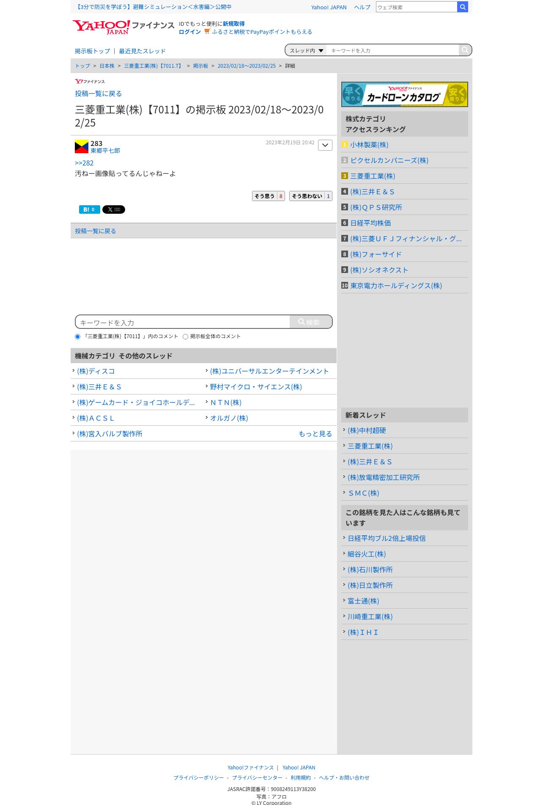
Task: Click the Hatena bookmark B! button
Action: click(90, 210)
